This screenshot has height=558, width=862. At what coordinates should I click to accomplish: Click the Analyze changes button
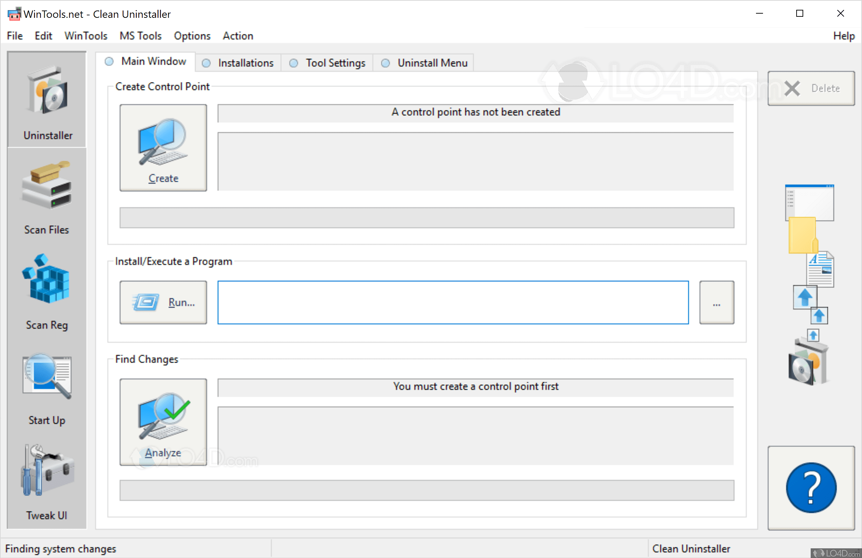163,422
